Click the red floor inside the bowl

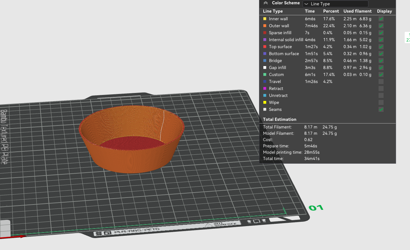pos(133,143)
